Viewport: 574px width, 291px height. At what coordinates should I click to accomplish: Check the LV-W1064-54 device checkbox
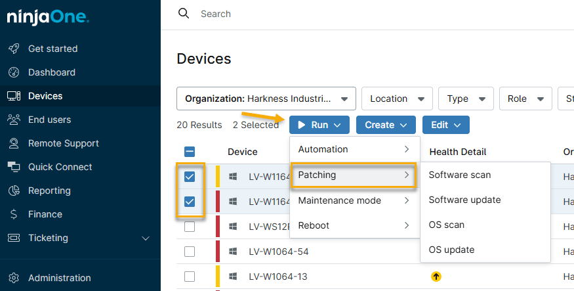click(190, 252)
